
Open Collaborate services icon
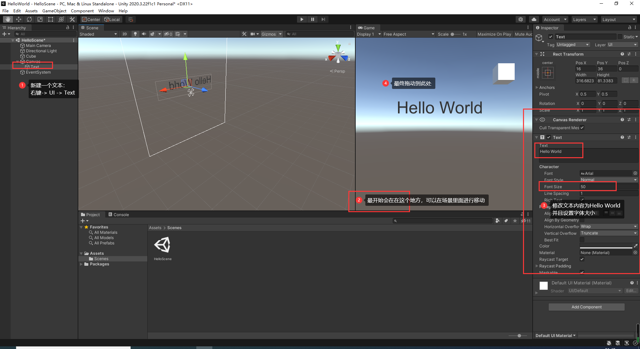click(x=521, y=19)
